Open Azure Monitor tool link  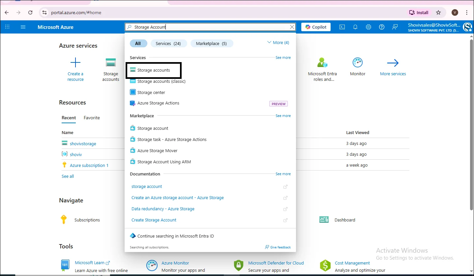[175, 263]
